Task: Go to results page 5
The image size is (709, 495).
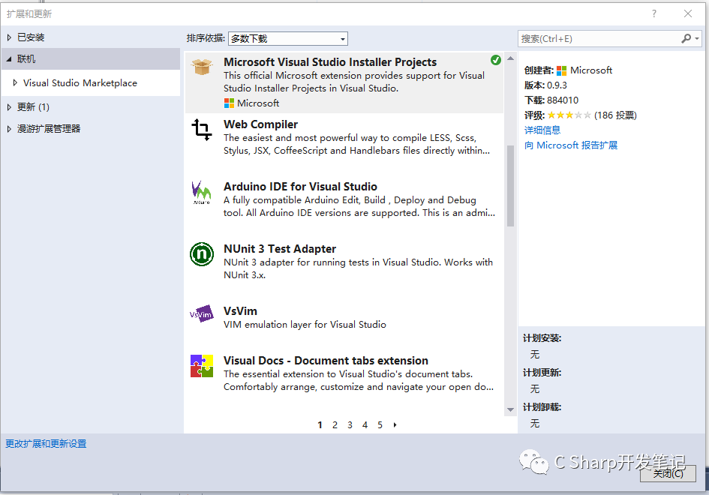Action: (380, 425)
